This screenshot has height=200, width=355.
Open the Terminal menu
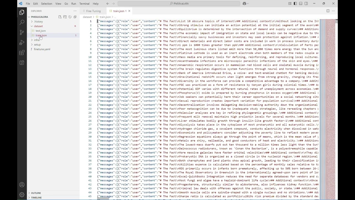click(x=84, y=4)
